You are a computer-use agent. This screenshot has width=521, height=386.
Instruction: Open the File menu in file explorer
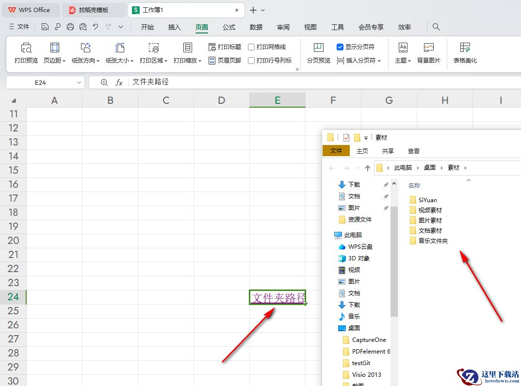336,151
